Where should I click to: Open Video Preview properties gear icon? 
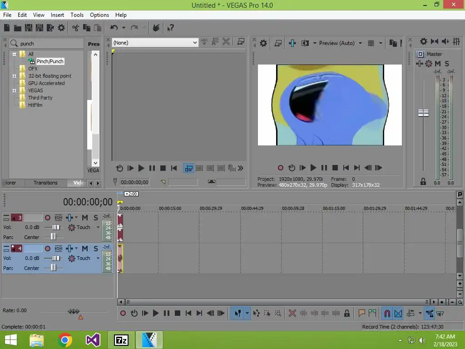click(x=263, y=43)
